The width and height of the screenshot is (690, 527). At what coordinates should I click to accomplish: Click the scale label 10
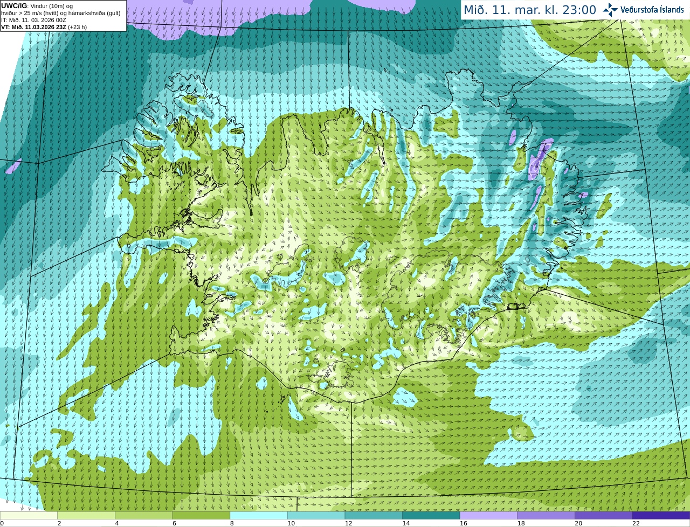click(x=291, y=523)
